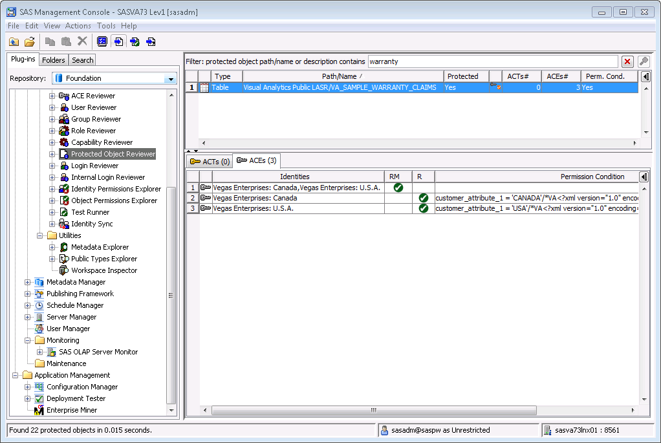Select Protected Object Reviewer node
The image size is (661, 443).
113,155
